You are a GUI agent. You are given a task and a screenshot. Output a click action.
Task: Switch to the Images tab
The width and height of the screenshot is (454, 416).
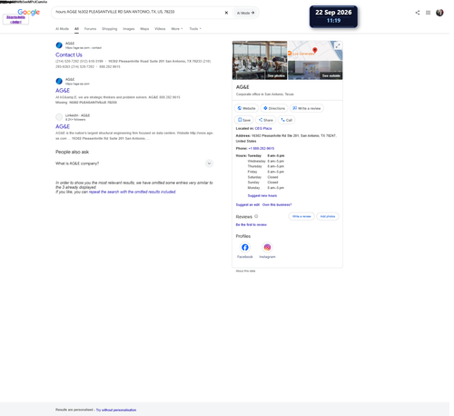(x=130, y=29)
